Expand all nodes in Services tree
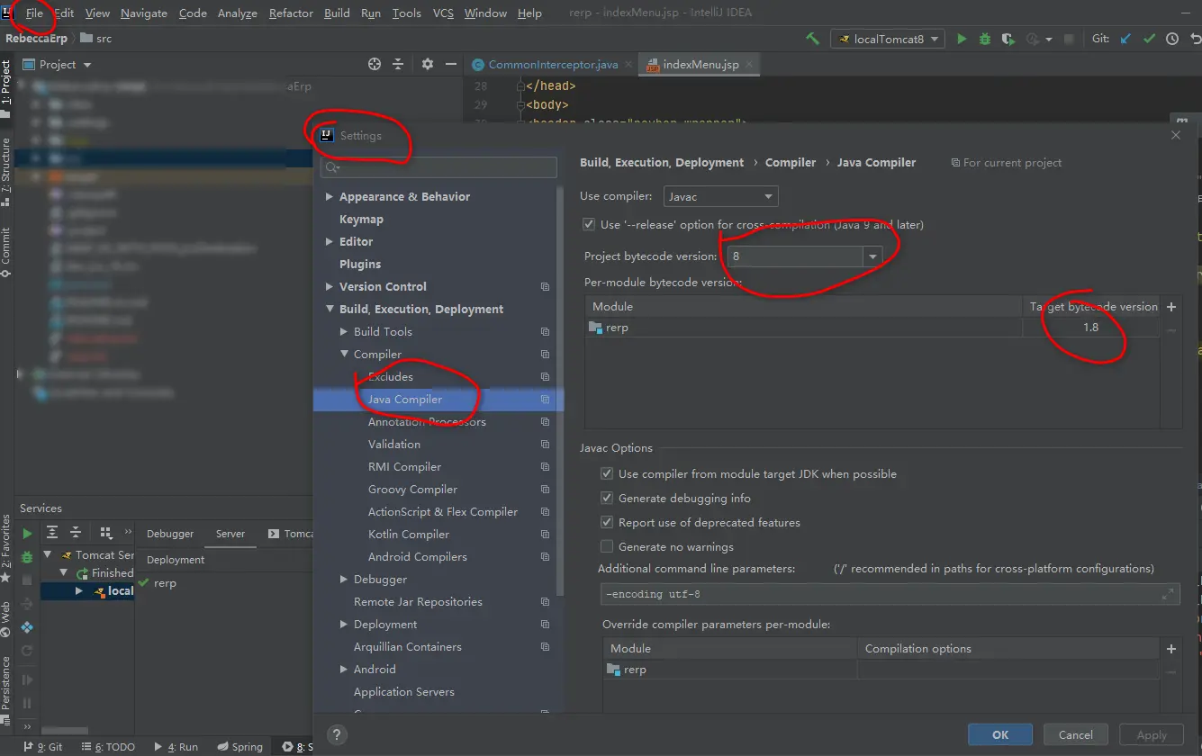This screenshot has height=756, width=1202. tap(52, 533)
